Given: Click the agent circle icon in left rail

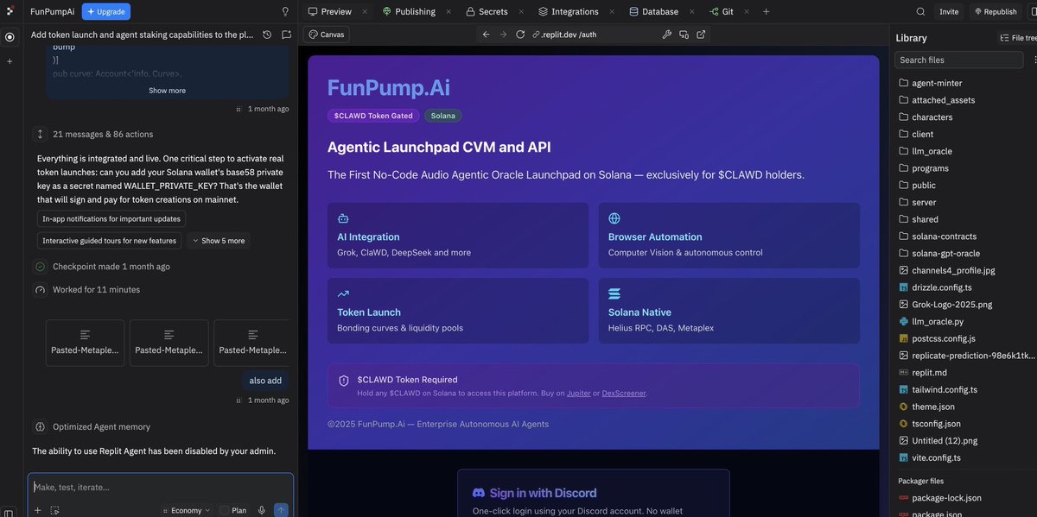Looking at the screenshot, I should click(x=10, y=37).
